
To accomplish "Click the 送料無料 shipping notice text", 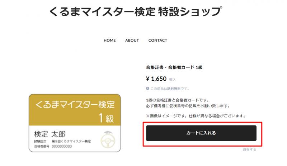I will 170,89.
